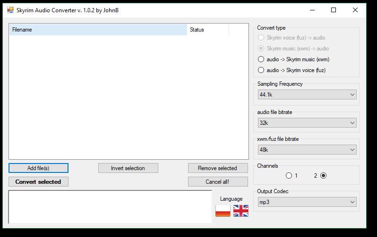Image resolution: width=377 pixels, height=237 pixels.
Task: Expand the audio file bitrate dropdown
Action: 307,123
